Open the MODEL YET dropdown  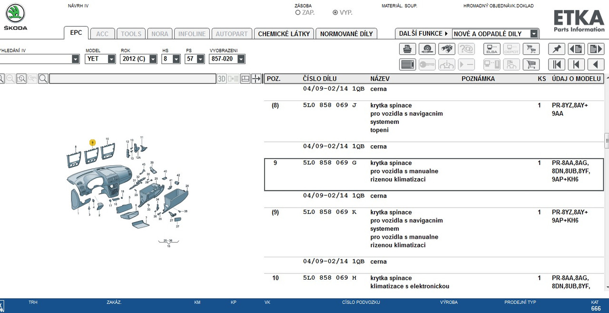(x=112, y=59)
